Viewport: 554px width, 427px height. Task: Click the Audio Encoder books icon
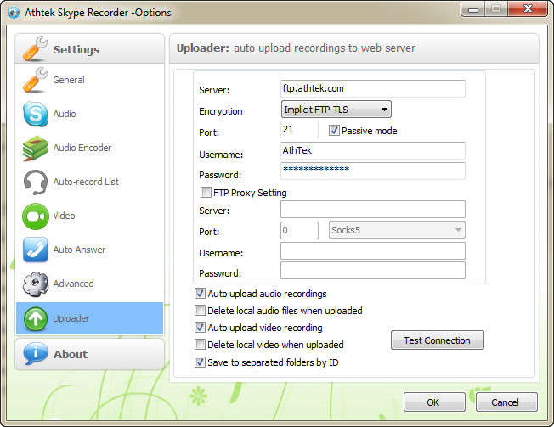coord(35,149)
